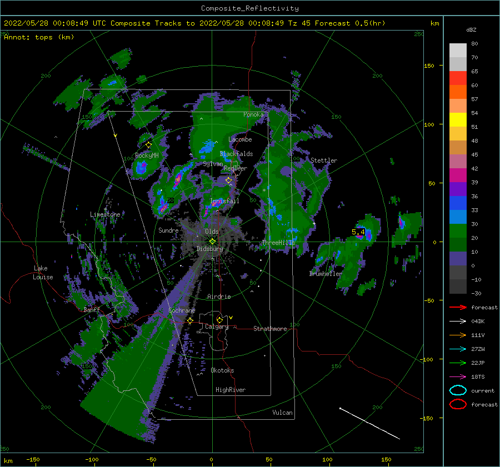Click the 'Annot: tops (km)' label
The height and width of the screenshot is (467, 500).
click(39, 37)
